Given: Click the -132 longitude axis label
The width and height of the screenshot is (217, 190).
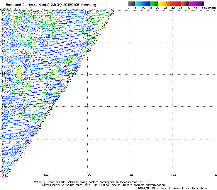Looking at the screenshot, I should pyautogui.click(x=45, y=175).
